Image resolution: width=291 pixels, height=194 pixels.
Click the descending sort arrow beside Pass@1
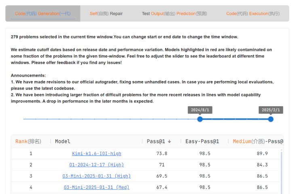[169, 141]
